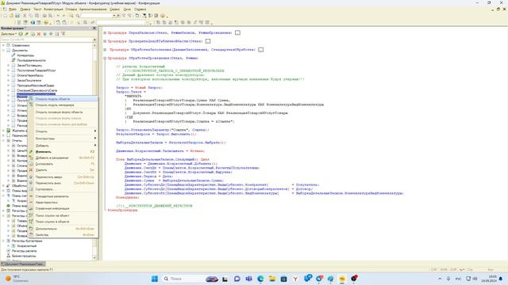This screenshot has width=508, height=285.
Task: Choose 'Открыть модуль менеджера' in context menu
Action: click(63, 105)
